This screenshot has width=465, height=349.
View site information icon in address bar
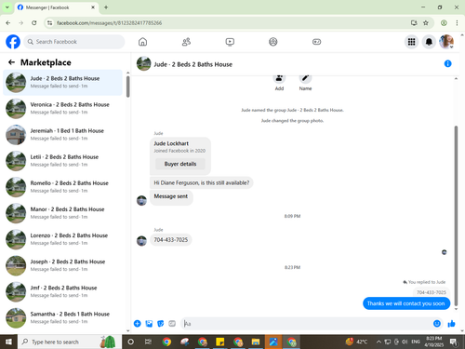pos(49,22)
